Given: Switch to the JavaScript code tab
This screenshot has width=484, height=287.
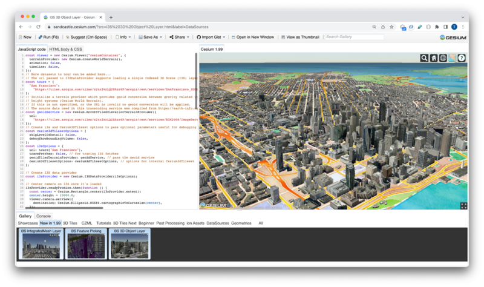Looking at the screenshot, I should coord(31,49).
